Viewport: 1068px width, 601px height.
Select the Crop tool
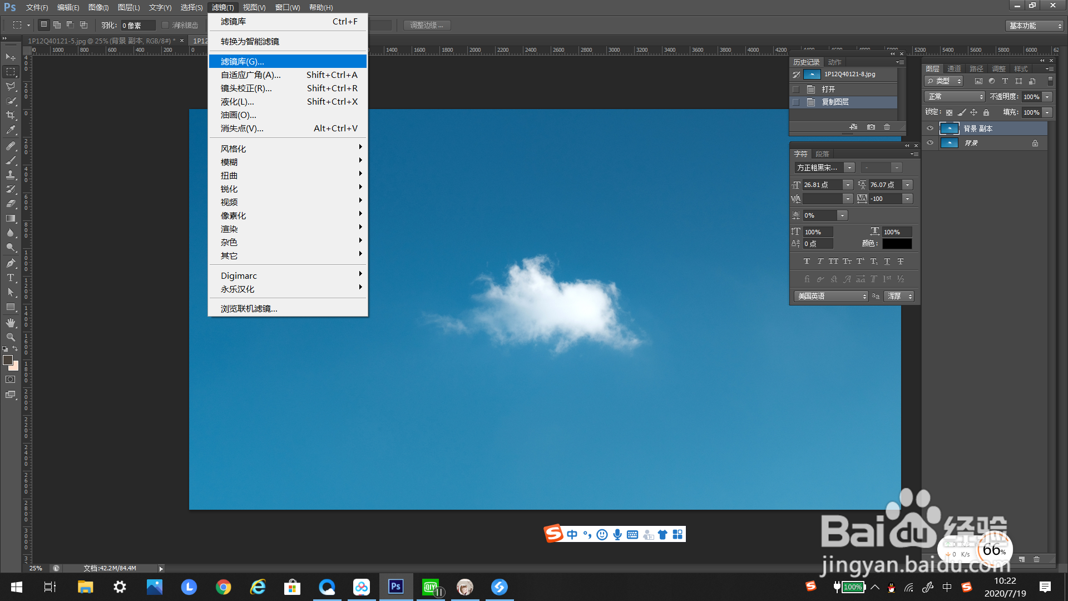[x=11, y=115]
